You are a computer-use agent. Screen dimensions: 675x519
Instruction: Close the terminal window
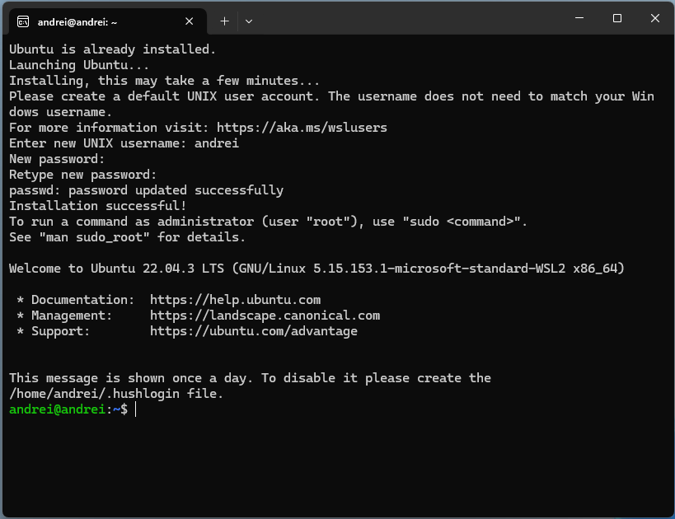pos(654,18)
